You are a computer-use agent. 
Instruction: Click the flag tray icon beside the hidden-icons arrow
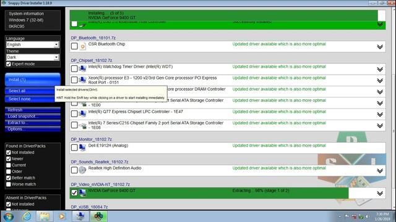coord(347,216)
